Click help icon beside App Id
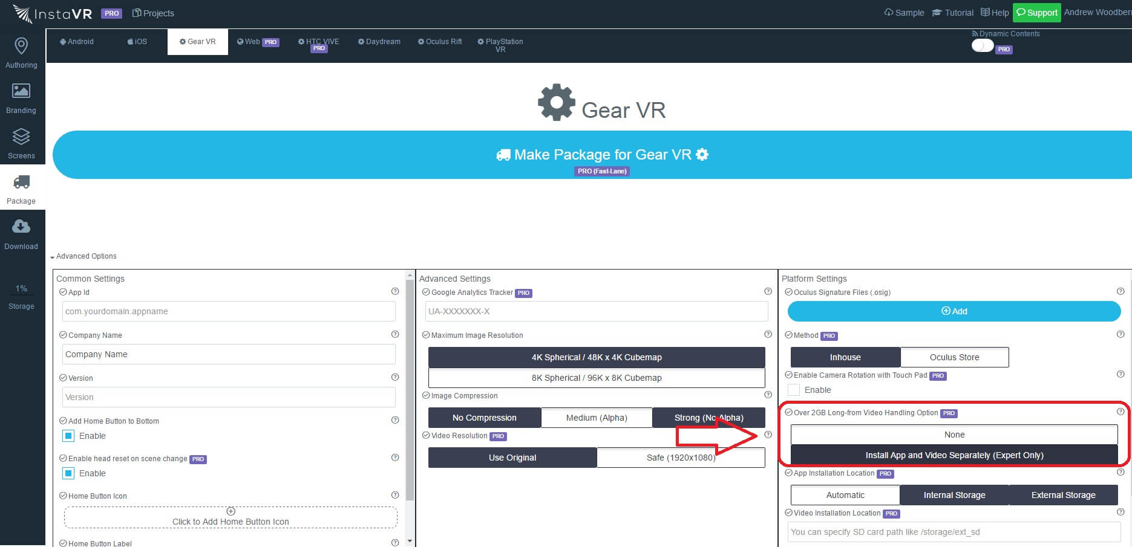 (x=395, y=291)
